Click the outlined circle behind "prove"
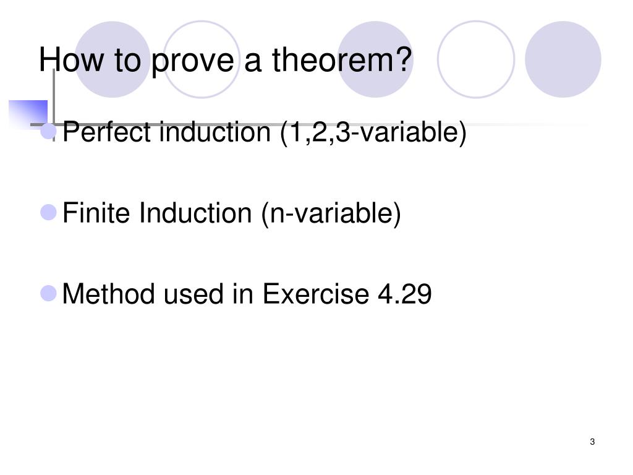The image size is (633, 475). pos(201,59)
